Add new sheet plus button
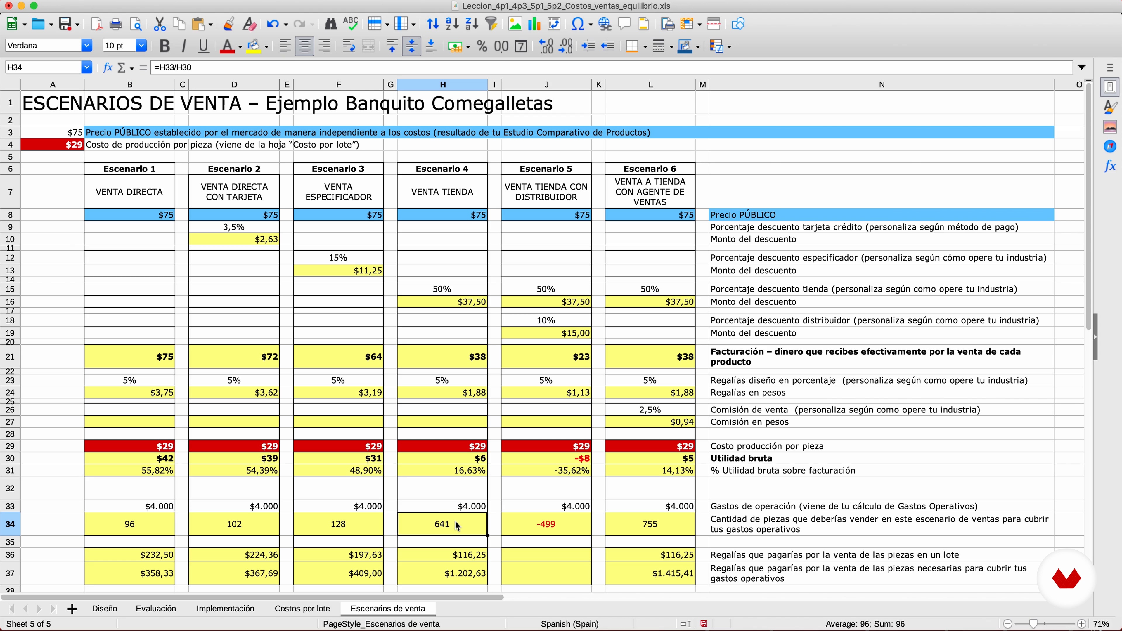 pyautogui.click(x=72, y=609)
